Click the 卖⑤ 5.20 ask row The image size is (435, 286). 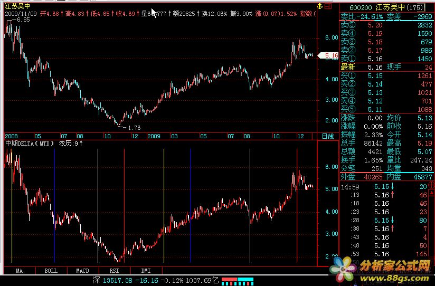386,25
